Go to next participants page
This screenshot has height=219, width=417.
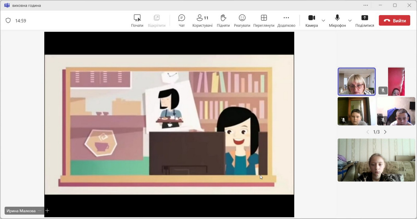click(385, 132)
